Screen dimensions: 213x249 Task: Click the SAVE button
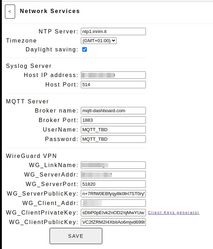(76, 236)
